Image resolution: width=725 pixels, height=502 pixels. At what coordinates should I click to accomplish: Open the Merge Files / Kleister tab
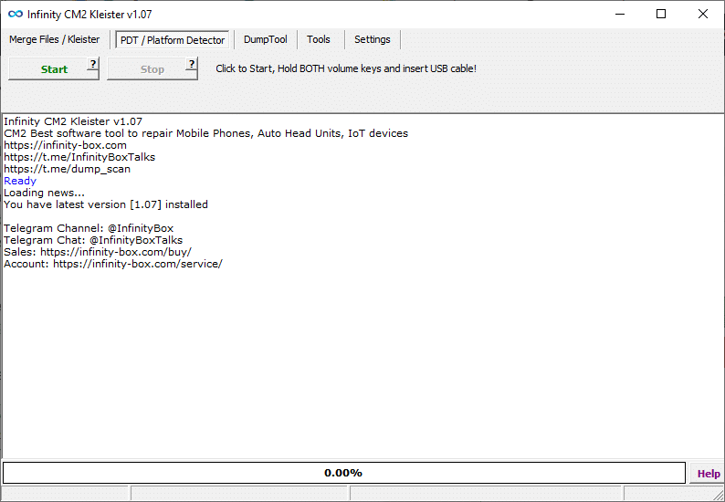click(x=54, y=39)
